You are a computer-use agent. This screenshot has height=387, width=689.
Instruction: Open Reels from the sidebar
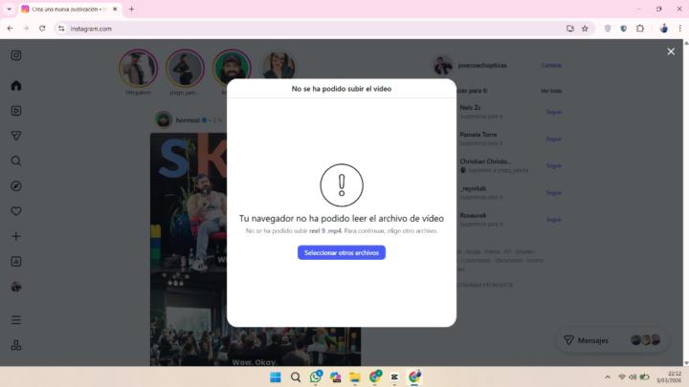pos(16,111)
